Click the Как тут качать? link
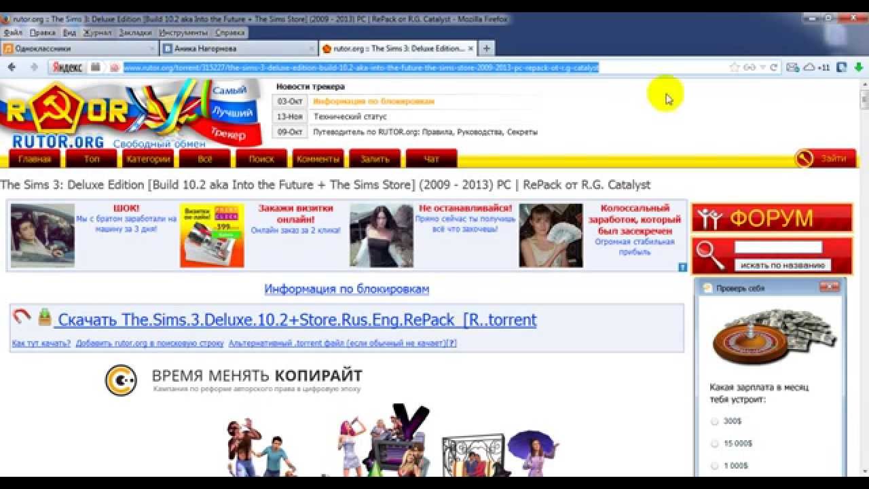 (x=41, y=344)
